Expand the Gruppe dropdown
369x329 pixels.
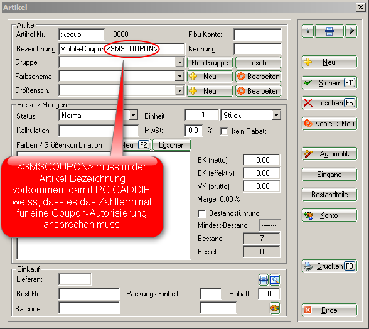179,63
